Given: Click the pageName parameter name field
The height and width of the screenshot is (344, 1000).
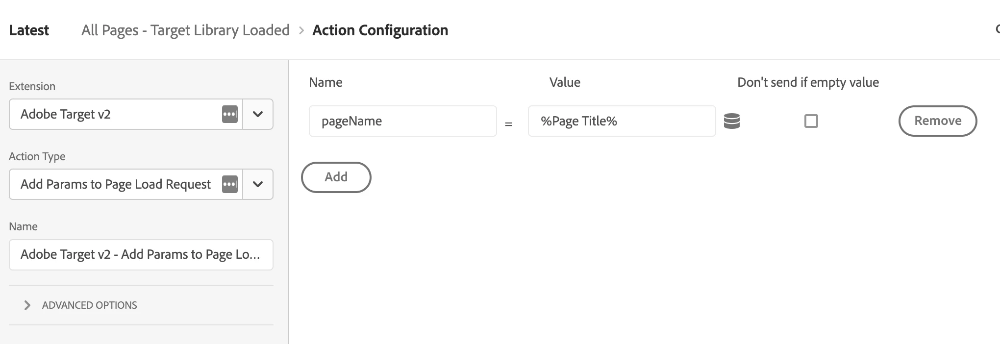Looking at the screenshot, I should (402, 121).
